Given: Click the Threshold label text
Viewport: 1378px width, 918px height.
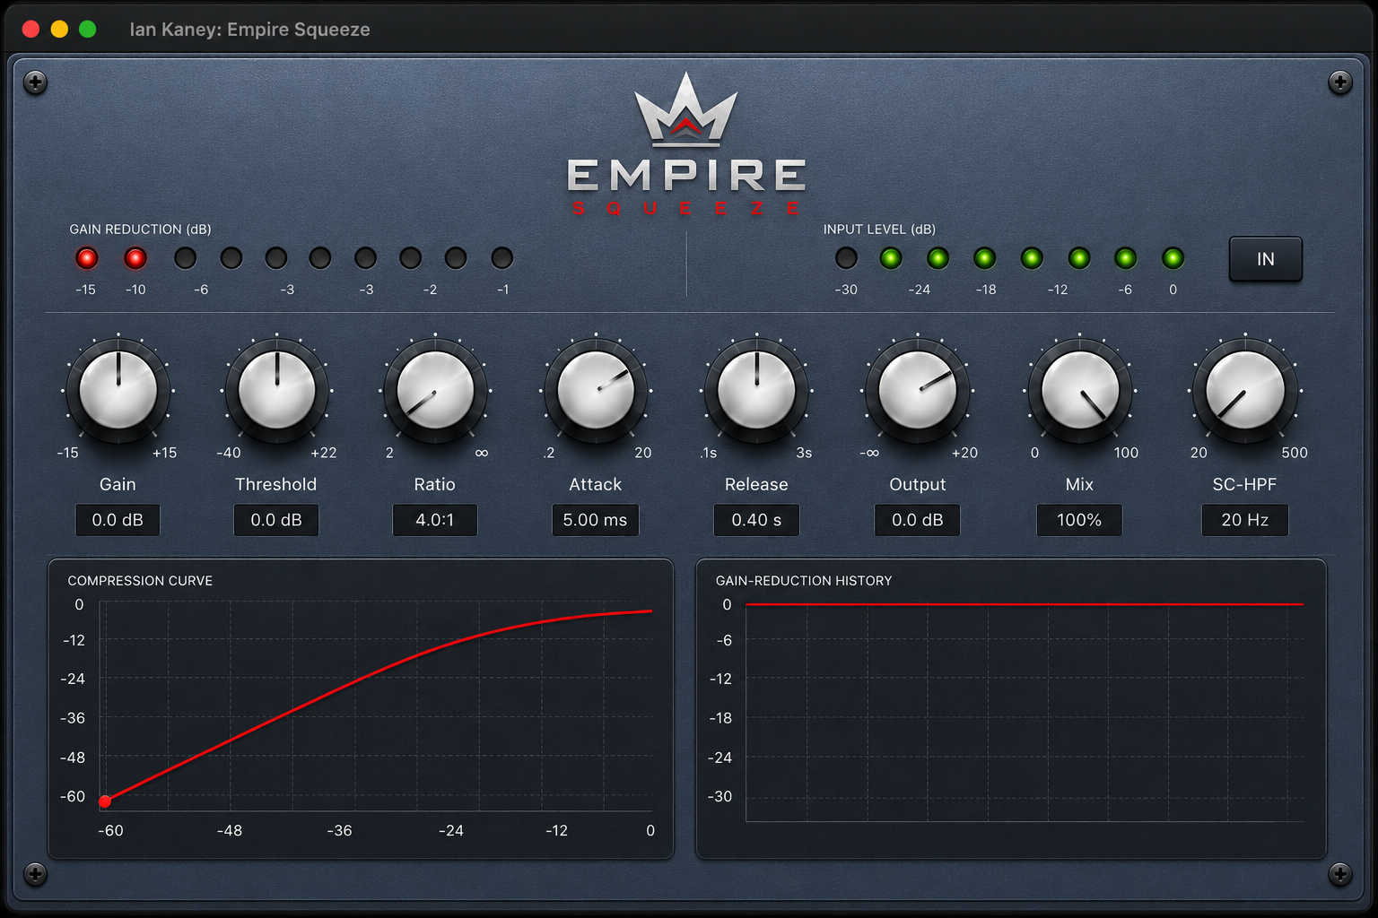Looking at the screenshot, I should (276, 484).
